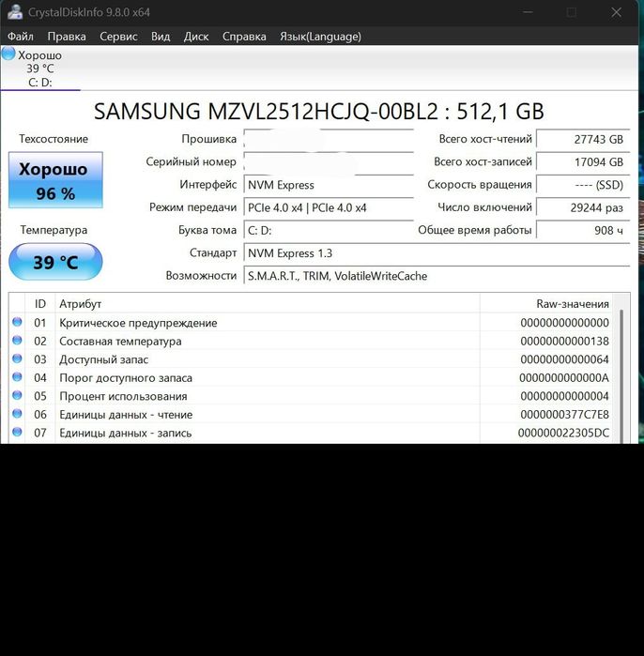Viewport: 644px width, 656px height.
Task: Click the Прошивка firmware field
Action: click(329, 139)
